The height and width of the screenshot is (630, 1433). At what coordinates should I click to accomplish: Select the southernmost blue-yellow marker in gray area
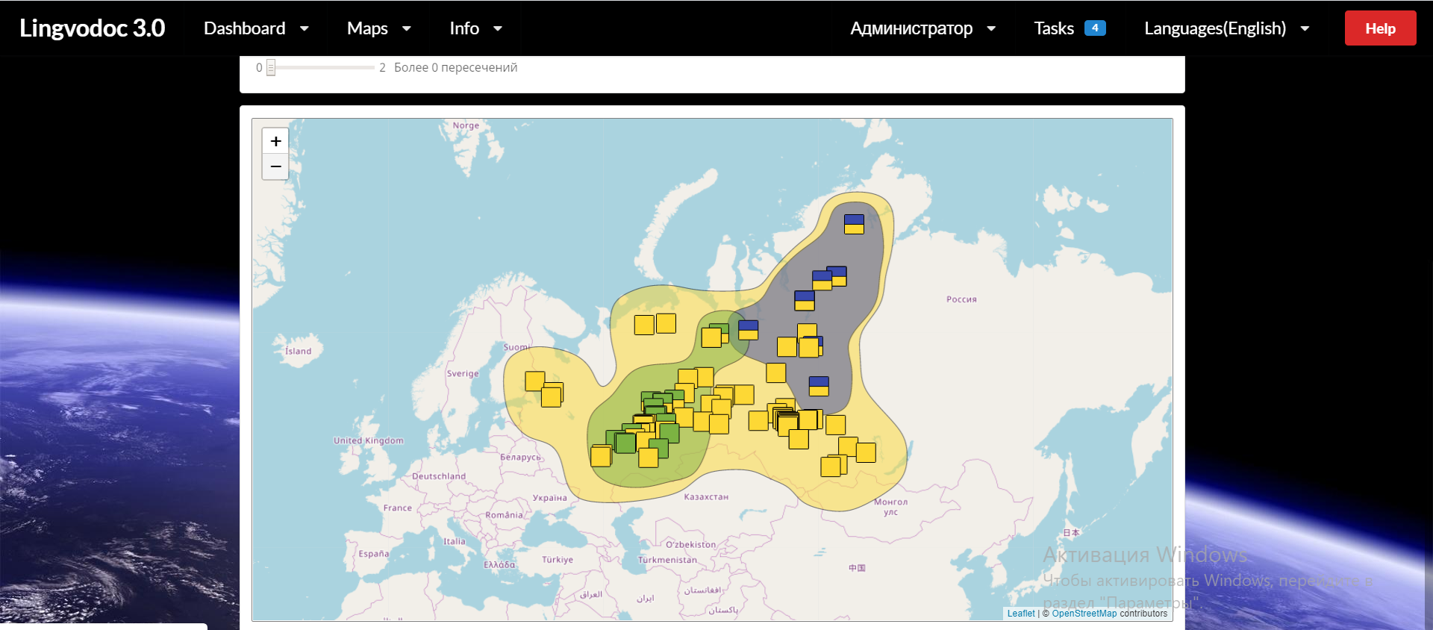(x=819, y=386)
